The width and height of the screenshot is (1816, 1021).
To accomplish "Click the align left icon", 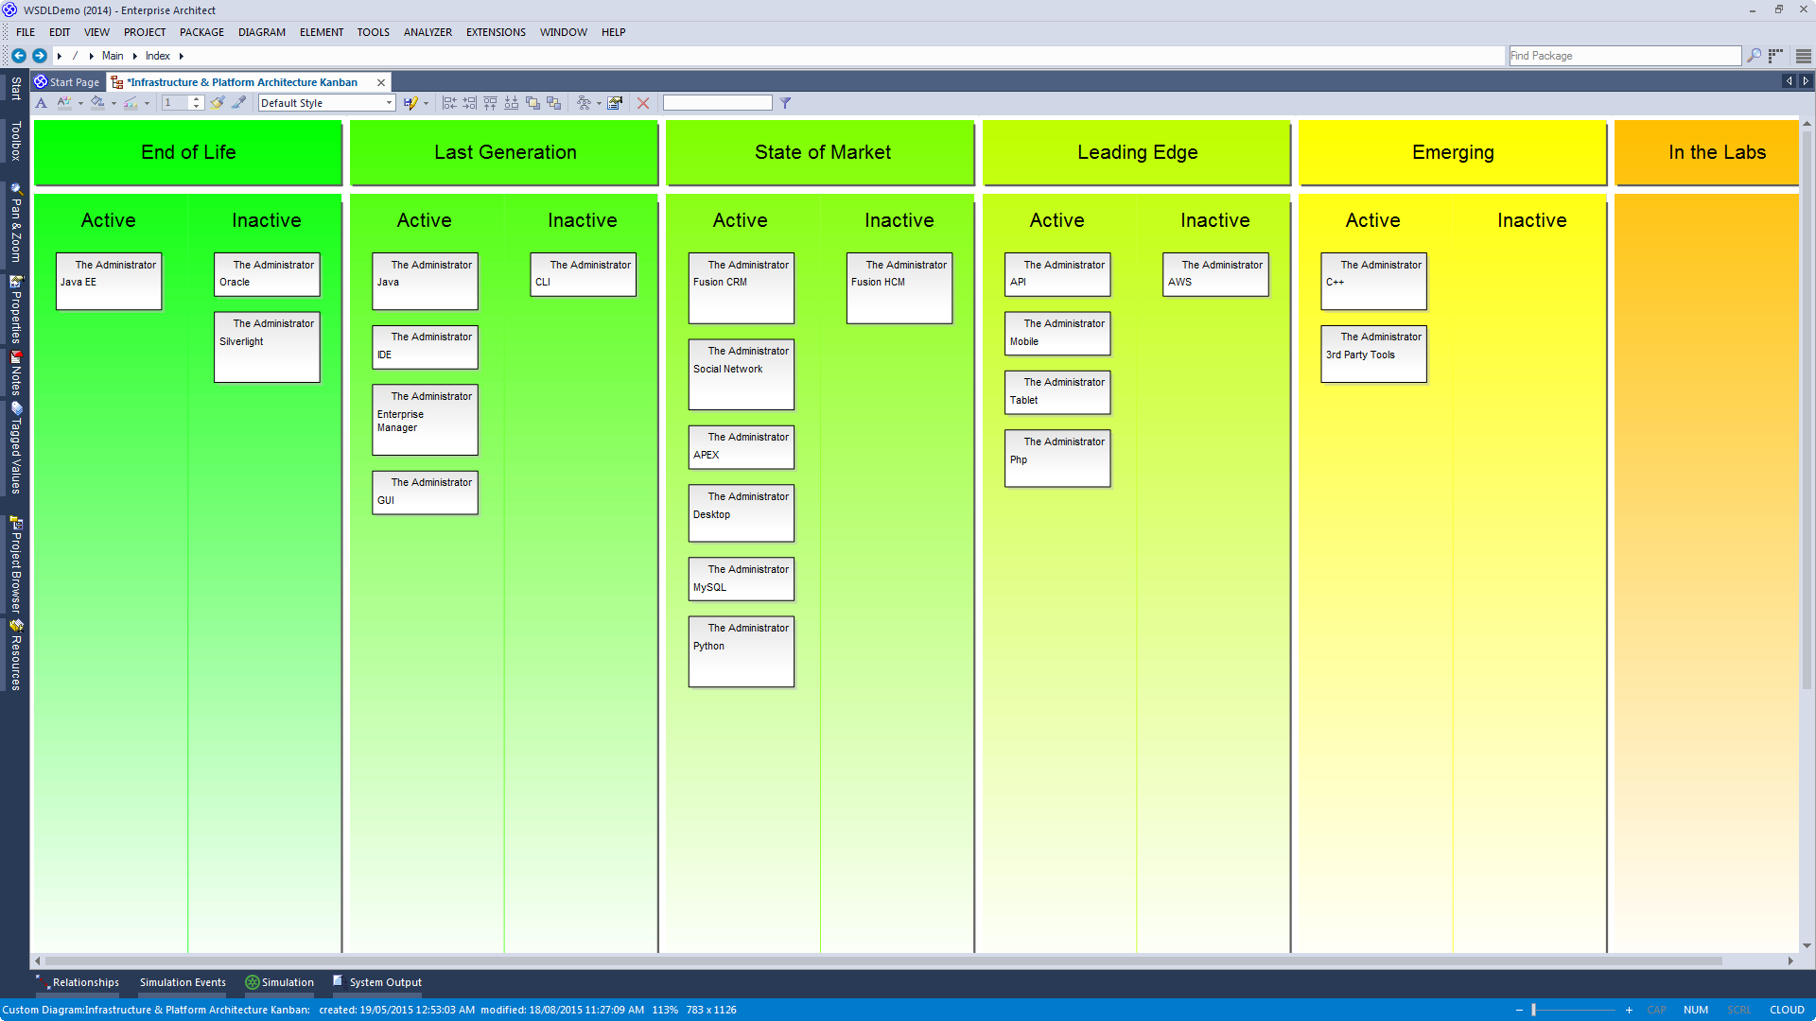I will click(x=449, y=103).
